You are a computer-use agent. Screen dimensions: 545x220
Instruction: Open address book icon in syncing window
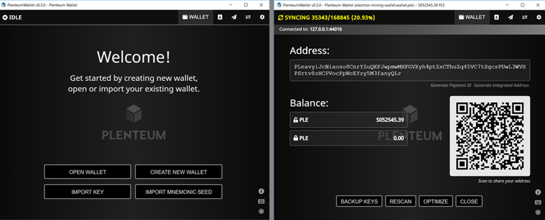[497, 18]
